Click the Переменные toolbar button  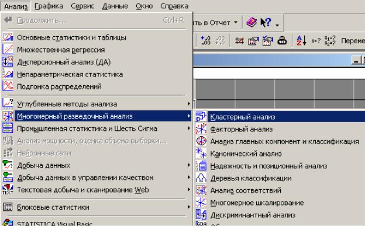coord(353,41)
